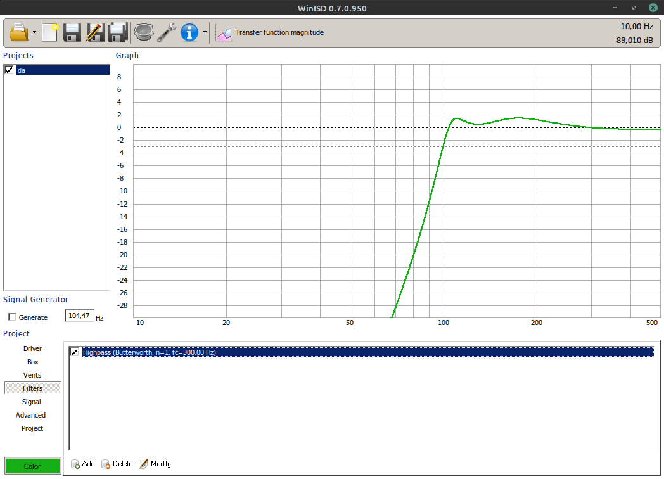Open the Project tab
Image resolution: width=664 pixels, height=479 pixels.
32,428
